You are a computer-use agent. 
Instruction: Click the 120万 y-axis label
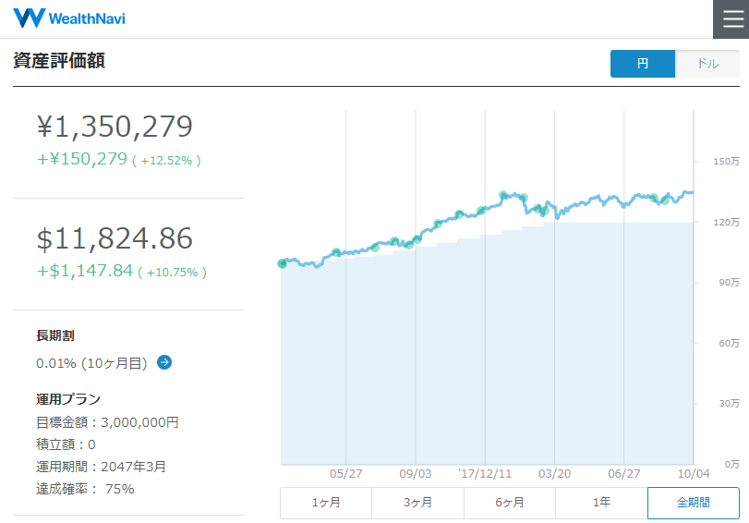726,223
